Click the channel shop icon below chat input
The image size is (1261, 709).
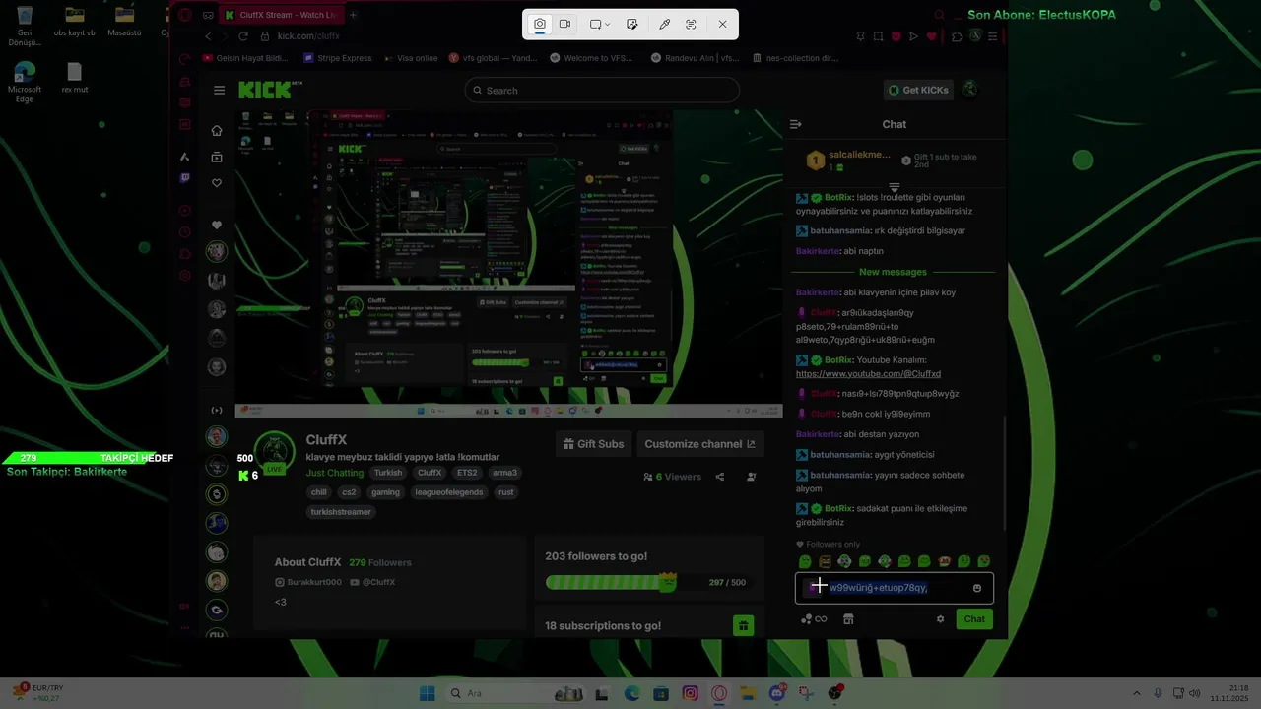(848, 619)
